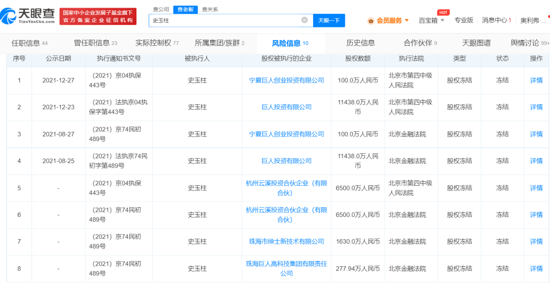550x283 pixels.
Task: View 详情 for row 1
Action: 536,80
